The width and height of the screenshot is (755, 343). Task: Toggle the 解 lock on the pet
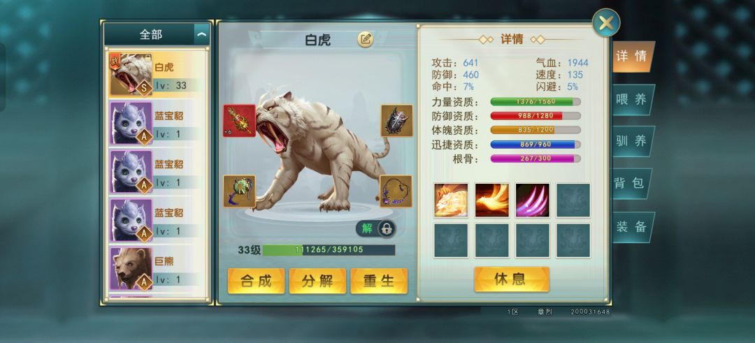(376, 229)
